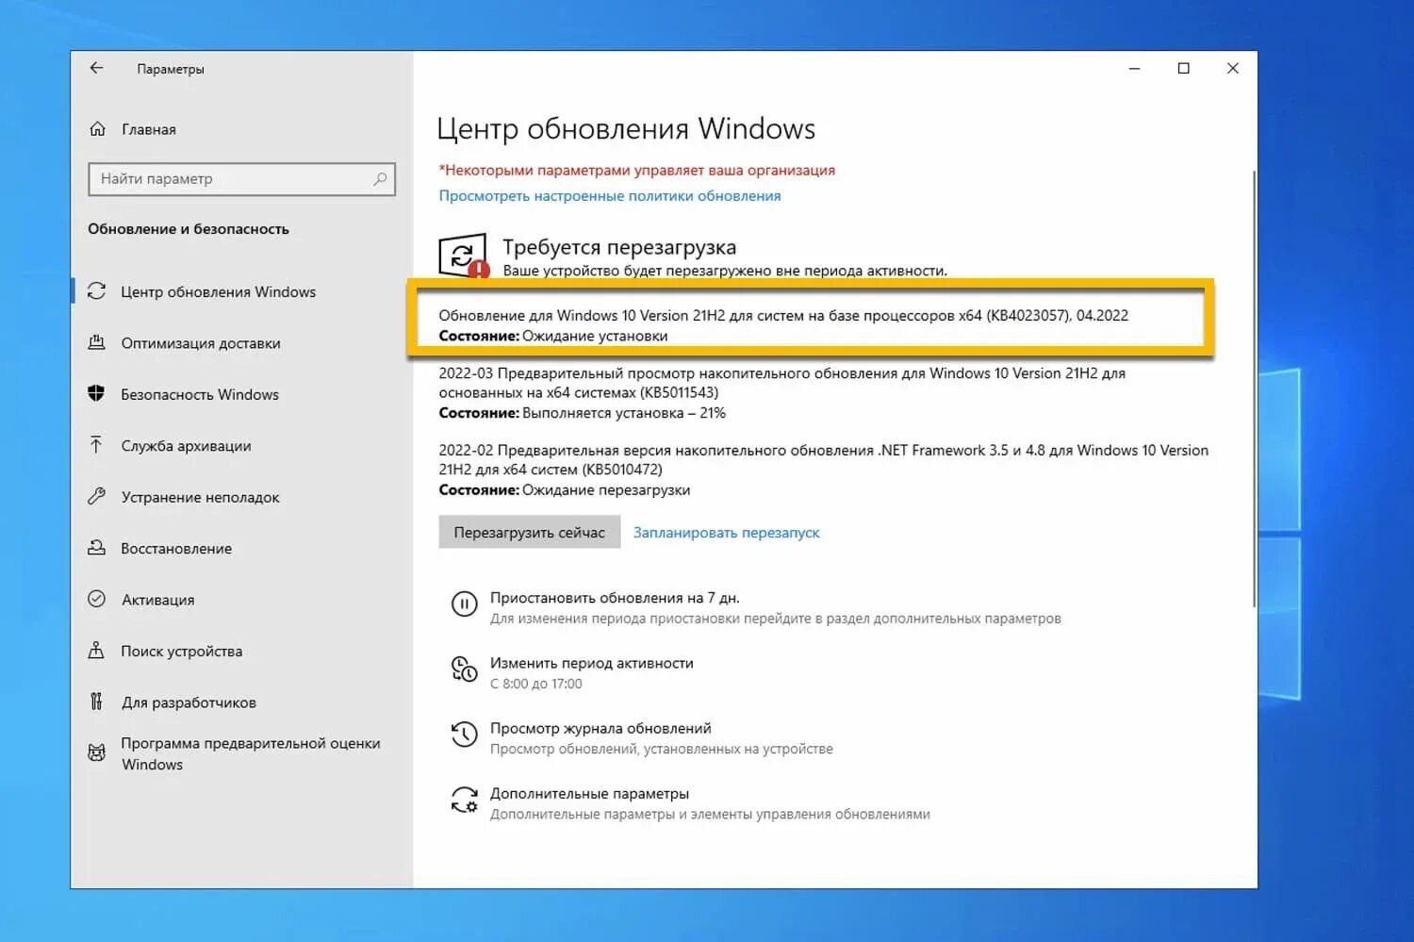Click the back arrow

coord(97,68)
